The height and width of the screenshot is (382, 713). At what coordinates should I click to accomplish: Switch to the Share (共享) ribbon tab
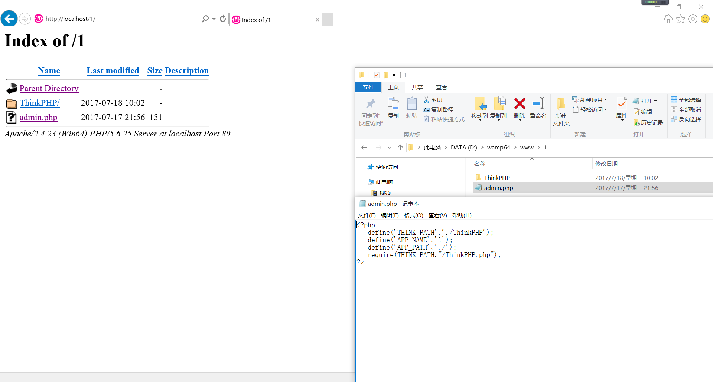coord(417,88)
